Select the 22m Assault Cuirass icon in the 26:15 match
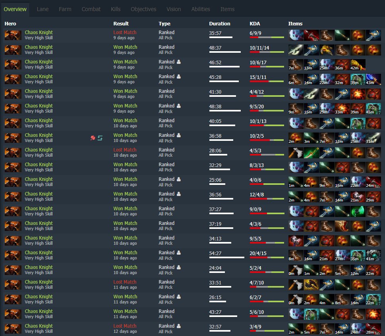385x336 pixels. [373, 300]
